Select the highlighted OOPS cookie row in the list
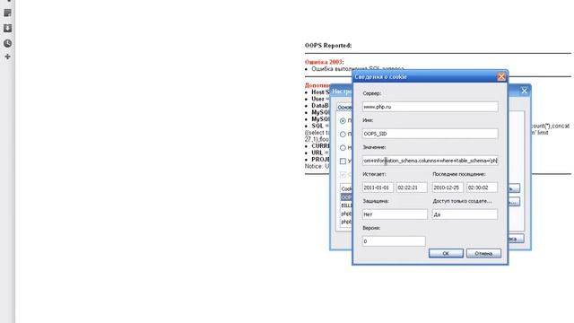 (x=346, y=197)
